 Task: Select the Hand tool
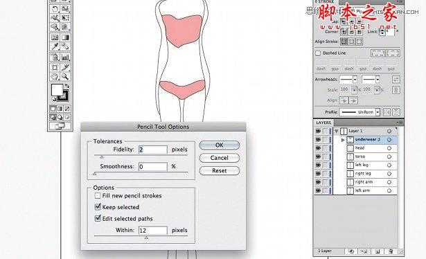coord(55,77)
